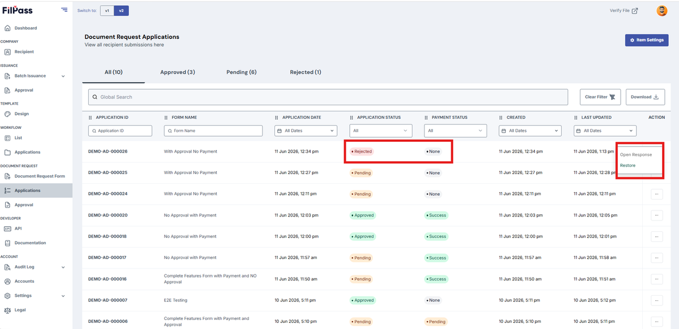679x329 pixels.
Task: Open the API icon under Developer
Action: tap(7, 228)
